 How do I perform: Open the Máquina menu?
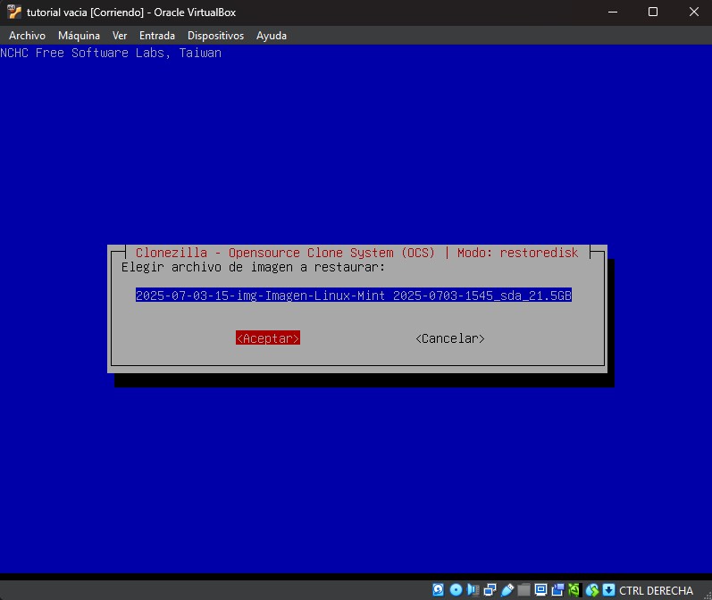(x=79, y=36)
